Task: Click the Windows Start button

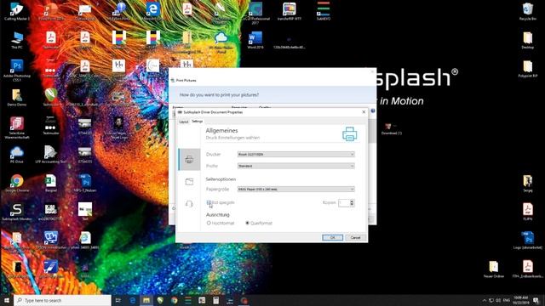Action: [7, 300]
